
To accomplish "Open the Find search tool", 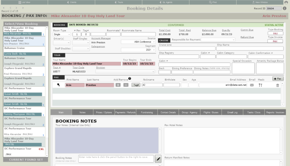I will click(213, 2).
